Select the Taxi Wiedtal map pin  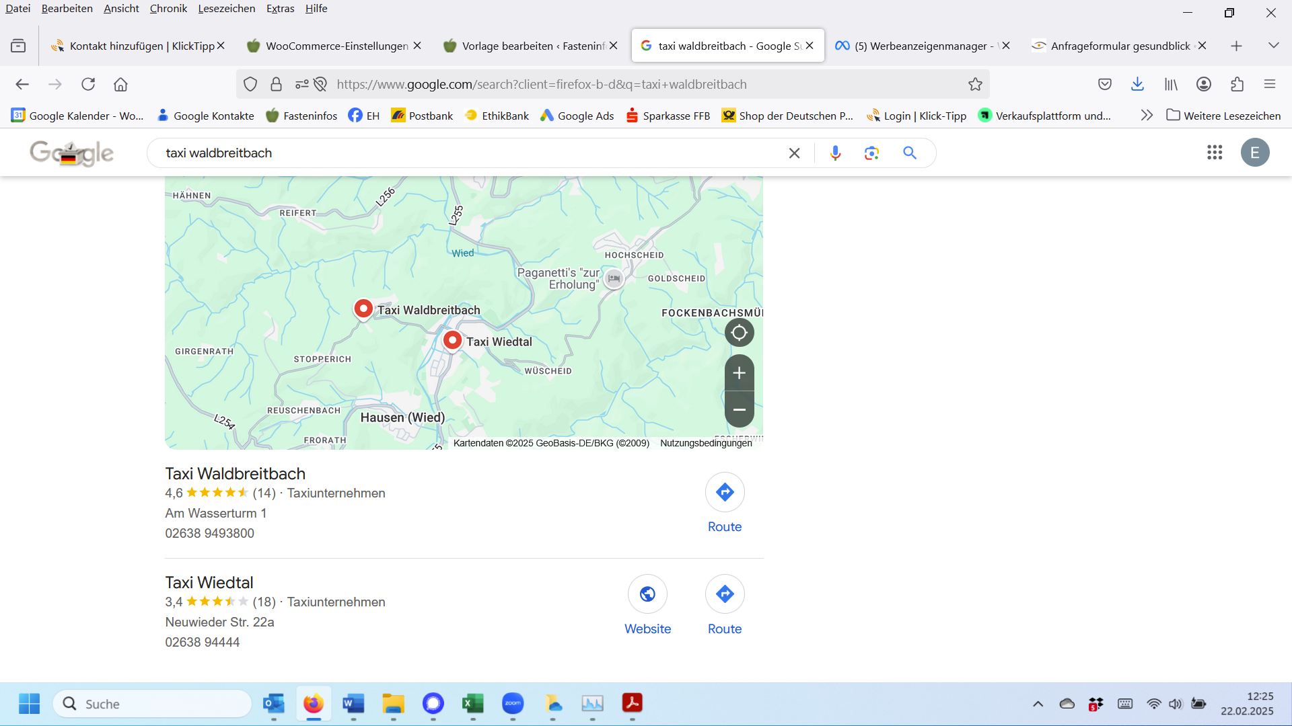pos(452,341)
